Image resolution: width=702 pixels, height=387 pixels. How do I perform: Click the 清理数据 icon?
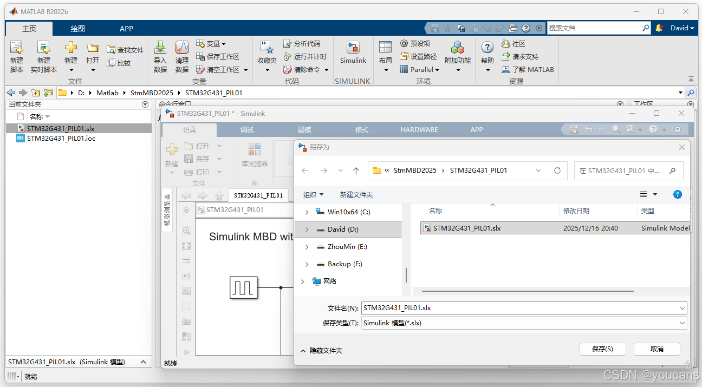182,48
